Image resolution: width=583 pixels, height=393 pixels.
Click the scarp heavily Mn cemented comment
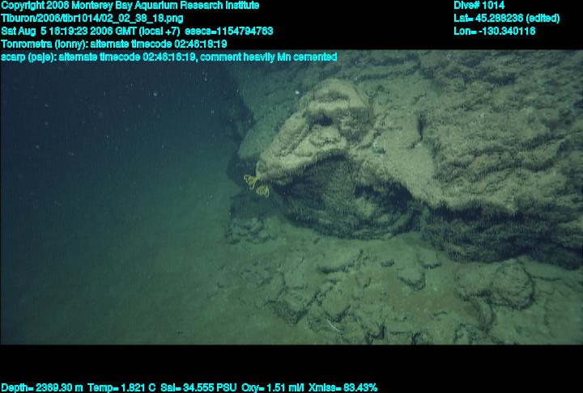pyautogui.click(x=169, y=57)
